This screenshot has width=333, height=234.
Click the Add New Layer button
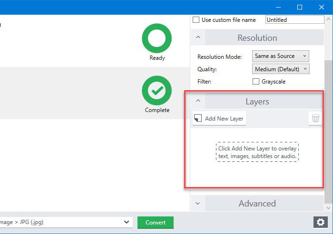tap(219, 118)
